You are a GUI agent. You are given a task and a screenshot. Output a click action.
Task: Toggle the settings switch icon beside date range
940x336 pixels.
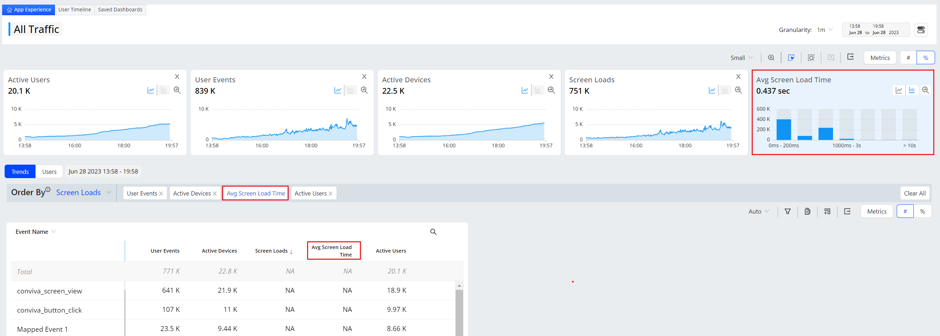pyautogui.click(x=920, y=30)
